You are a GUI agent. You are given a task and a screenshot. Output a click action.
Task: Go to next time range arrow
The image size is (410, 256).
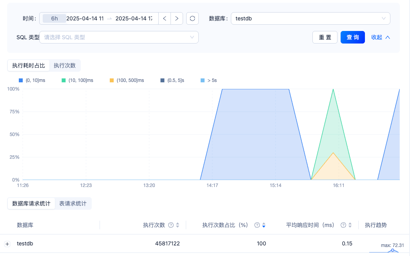point(177,18)
